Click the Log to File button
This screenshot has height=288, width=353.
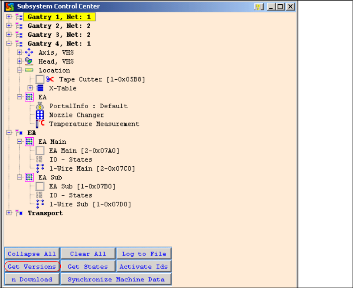click(144, 254)
